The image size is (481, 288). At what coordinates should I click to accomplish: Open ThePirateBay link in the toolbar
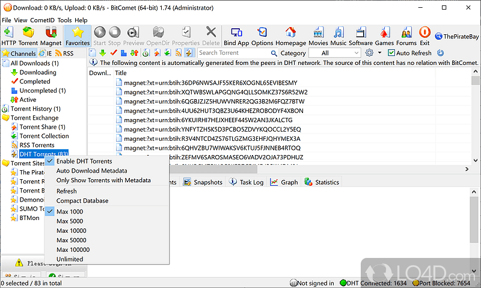457,37
